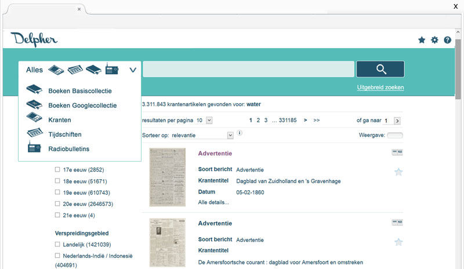Open first Advertentie title (purple)

coord(215,153)
